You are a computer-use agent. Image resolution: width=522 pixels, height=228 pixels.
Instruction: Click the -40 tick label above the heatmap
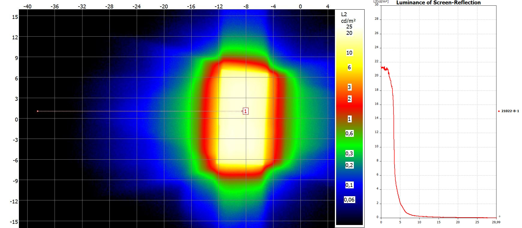point(27,6)
